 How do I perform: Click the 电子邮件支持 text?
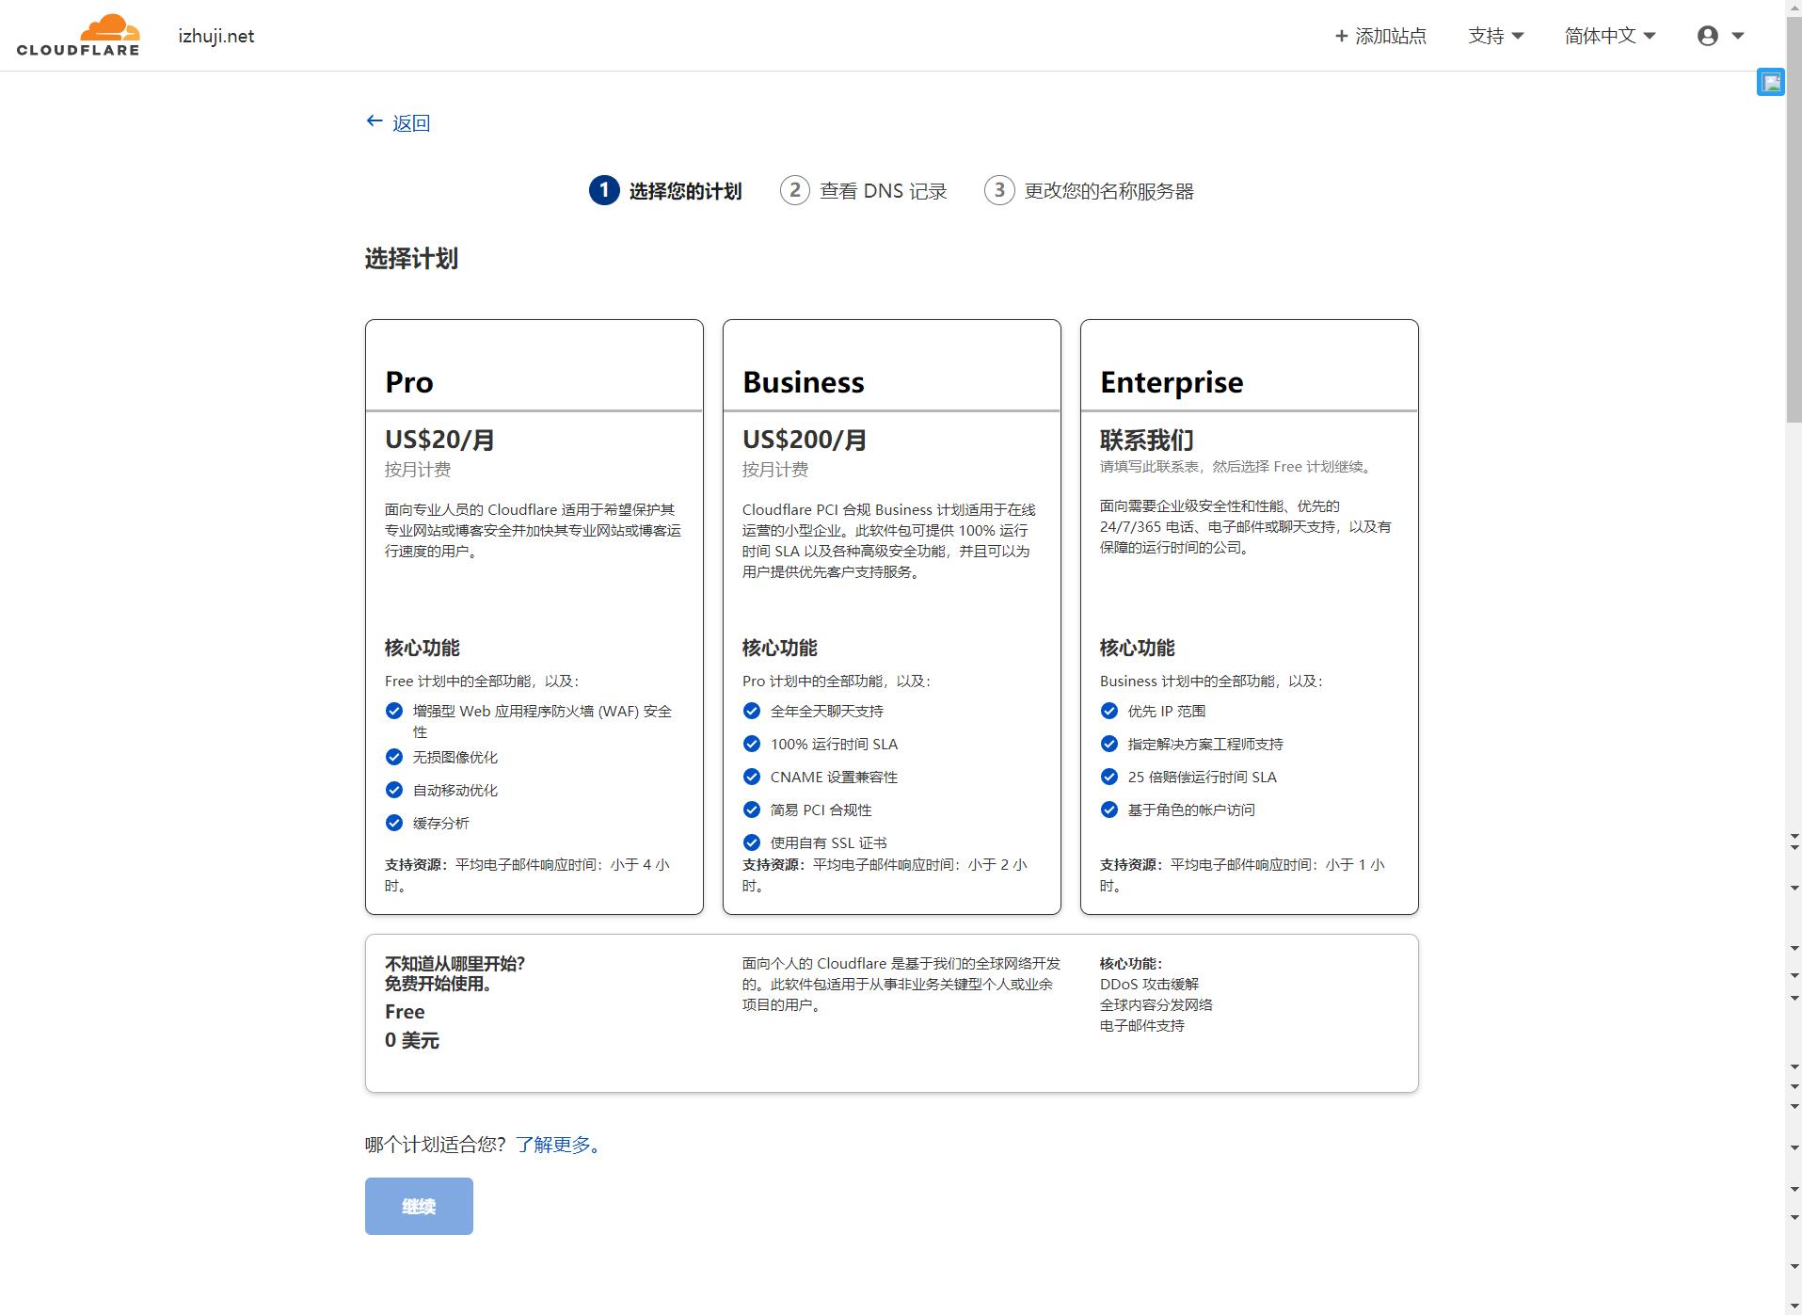1142,1025
